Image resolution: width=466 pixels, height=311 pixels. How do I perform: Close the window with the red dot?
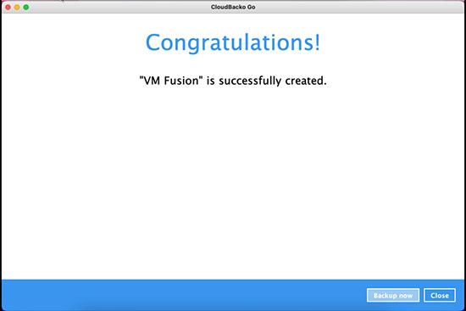point(8,7)
